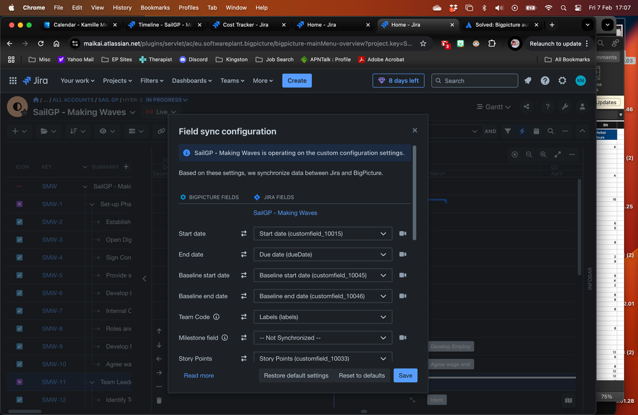Click the info icon next to Team Code
Viewport: 638px width, 415px height.
tap(216, 317)
